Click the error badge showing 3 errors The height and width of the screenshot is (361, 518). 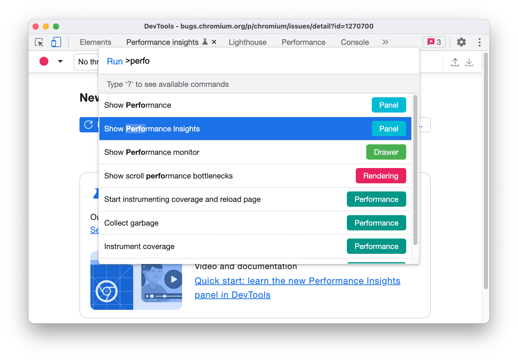point(433,42)
